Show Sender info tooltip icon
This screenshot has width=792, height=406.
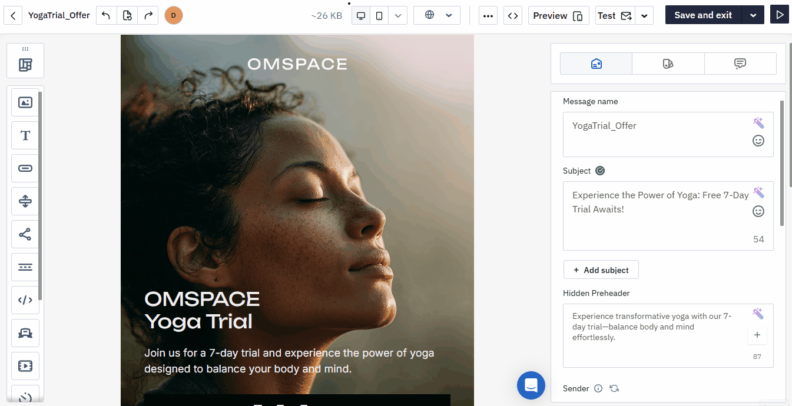click(x=598, y=388)
